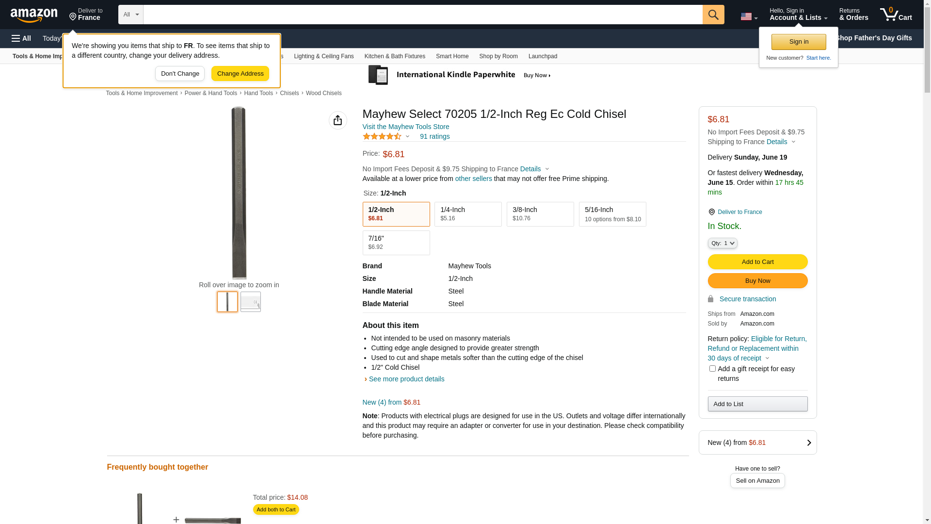Click the star rating icon
Viewport: 931px width, 524px height.
tap(382, 136)
